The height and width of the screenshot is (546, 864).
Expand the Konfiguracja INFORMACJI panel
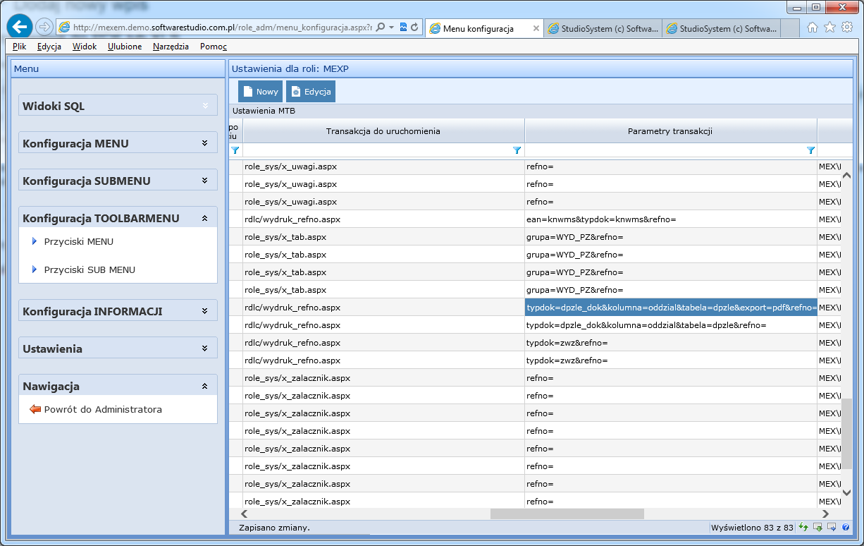[x=205, y=311]
